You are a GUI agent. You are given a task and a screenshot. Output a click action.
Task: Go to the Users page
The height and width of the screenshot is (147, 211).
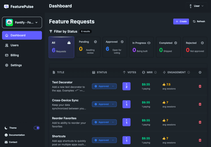pyautogui.click(x=22, y=45)
